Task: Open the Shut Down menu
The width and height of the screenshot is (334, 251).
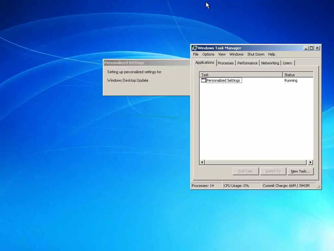Action: click(256, 55)
